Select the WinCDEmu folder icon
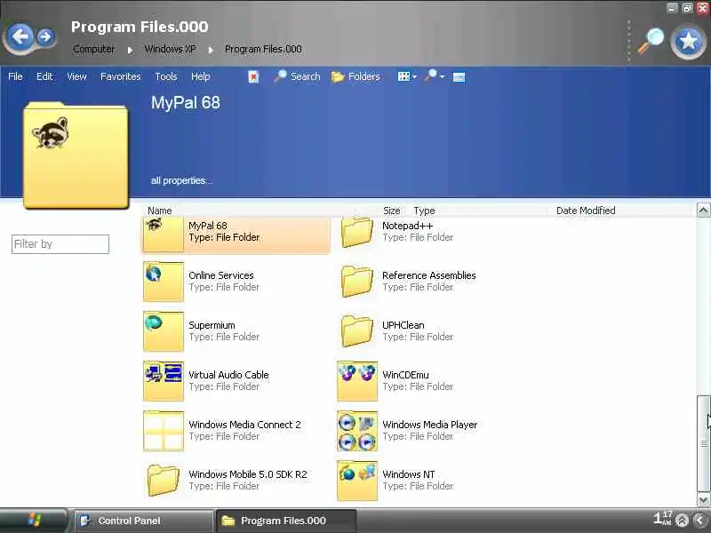 [357, 381]
